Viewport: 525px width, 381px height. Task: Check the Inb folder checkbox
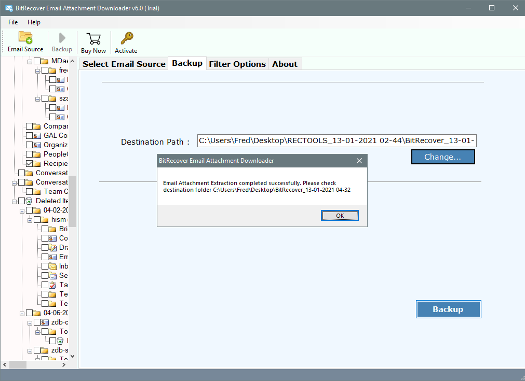(x=45, y=266)
